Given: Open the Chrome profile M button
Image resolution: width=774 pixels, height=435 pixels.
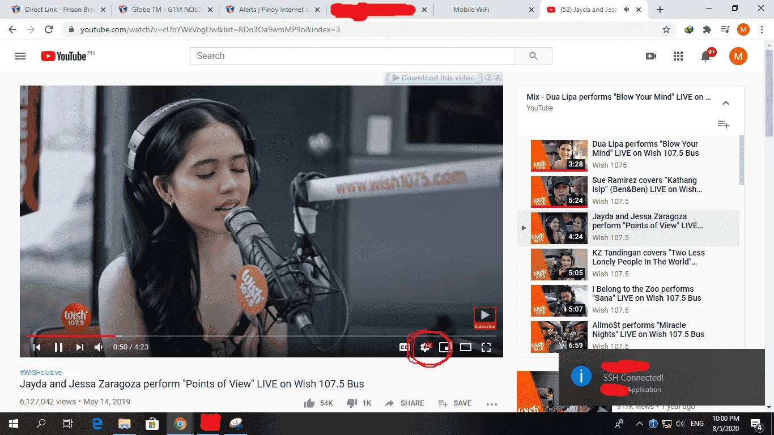Looking at the screenshot, I should click(x=743, y=29).
